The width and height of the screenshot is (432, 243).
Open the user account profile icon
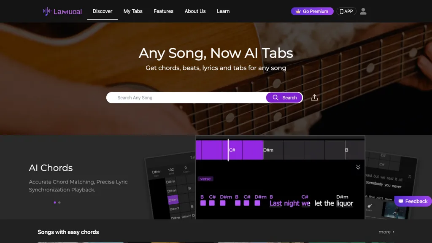(x=363, y=11)
